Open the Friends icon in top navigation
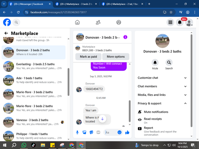Viewport: 199px width, 149px height. point(98,22)
